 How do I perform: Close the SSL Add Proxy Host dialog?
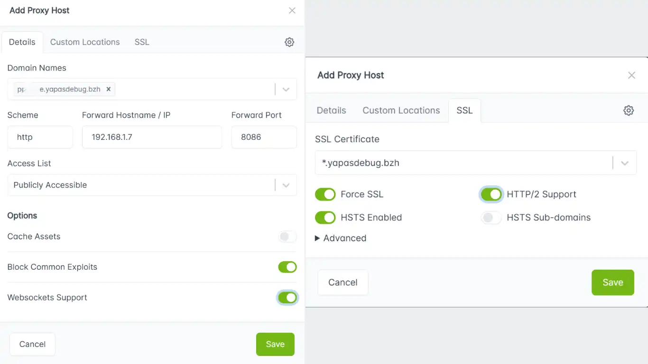click(631, 75)
